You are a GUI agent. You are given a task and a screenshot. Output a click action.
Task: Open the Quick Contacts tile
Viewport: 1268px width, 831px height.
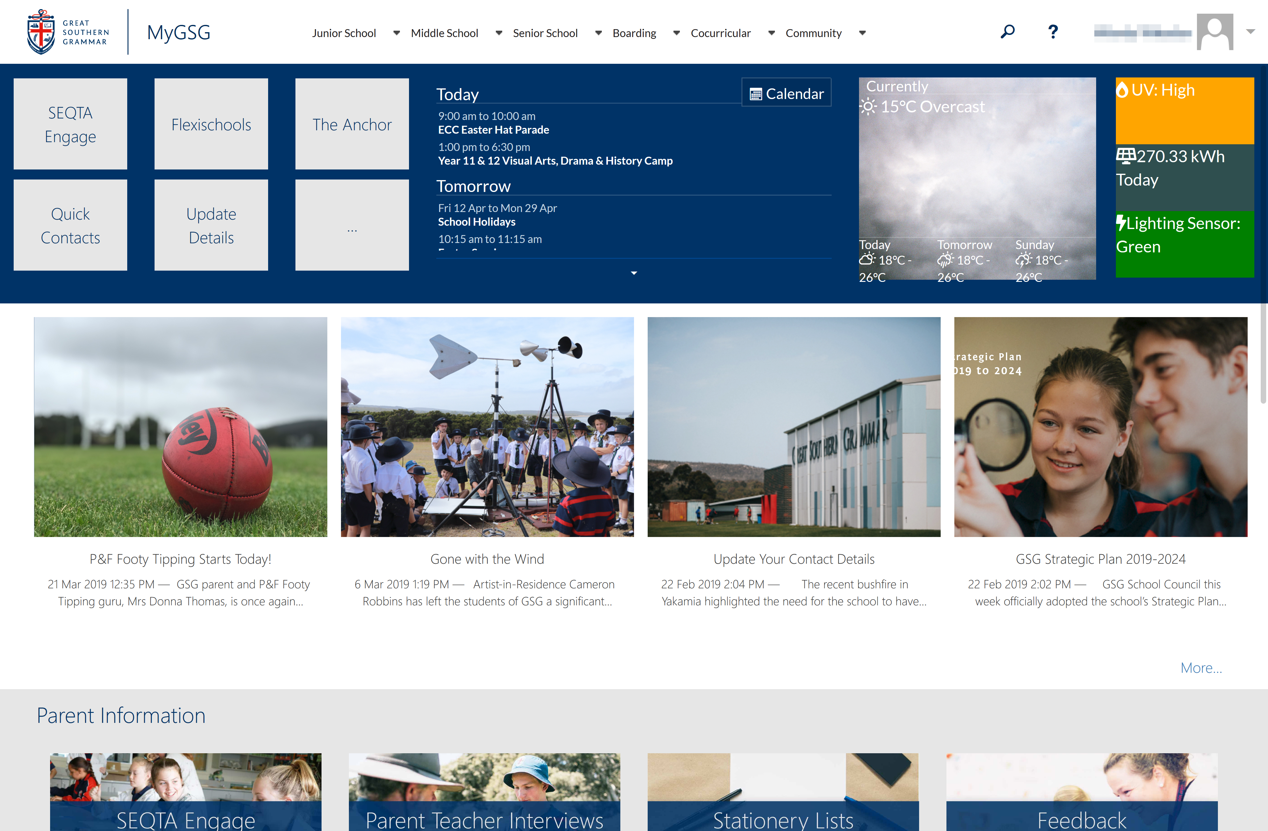tap(70, 225)
